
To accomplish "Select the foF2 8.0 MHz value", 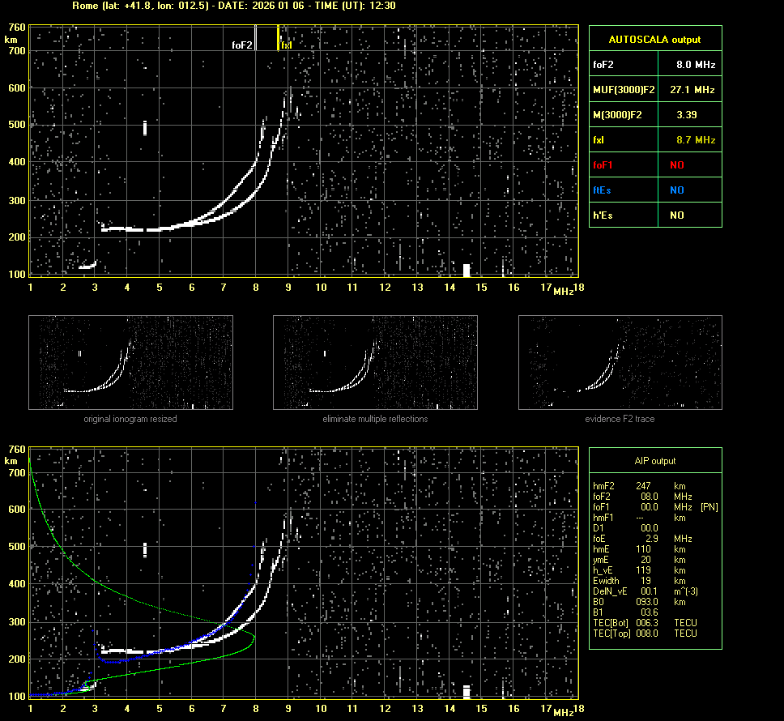I will (x=695, y=64).
